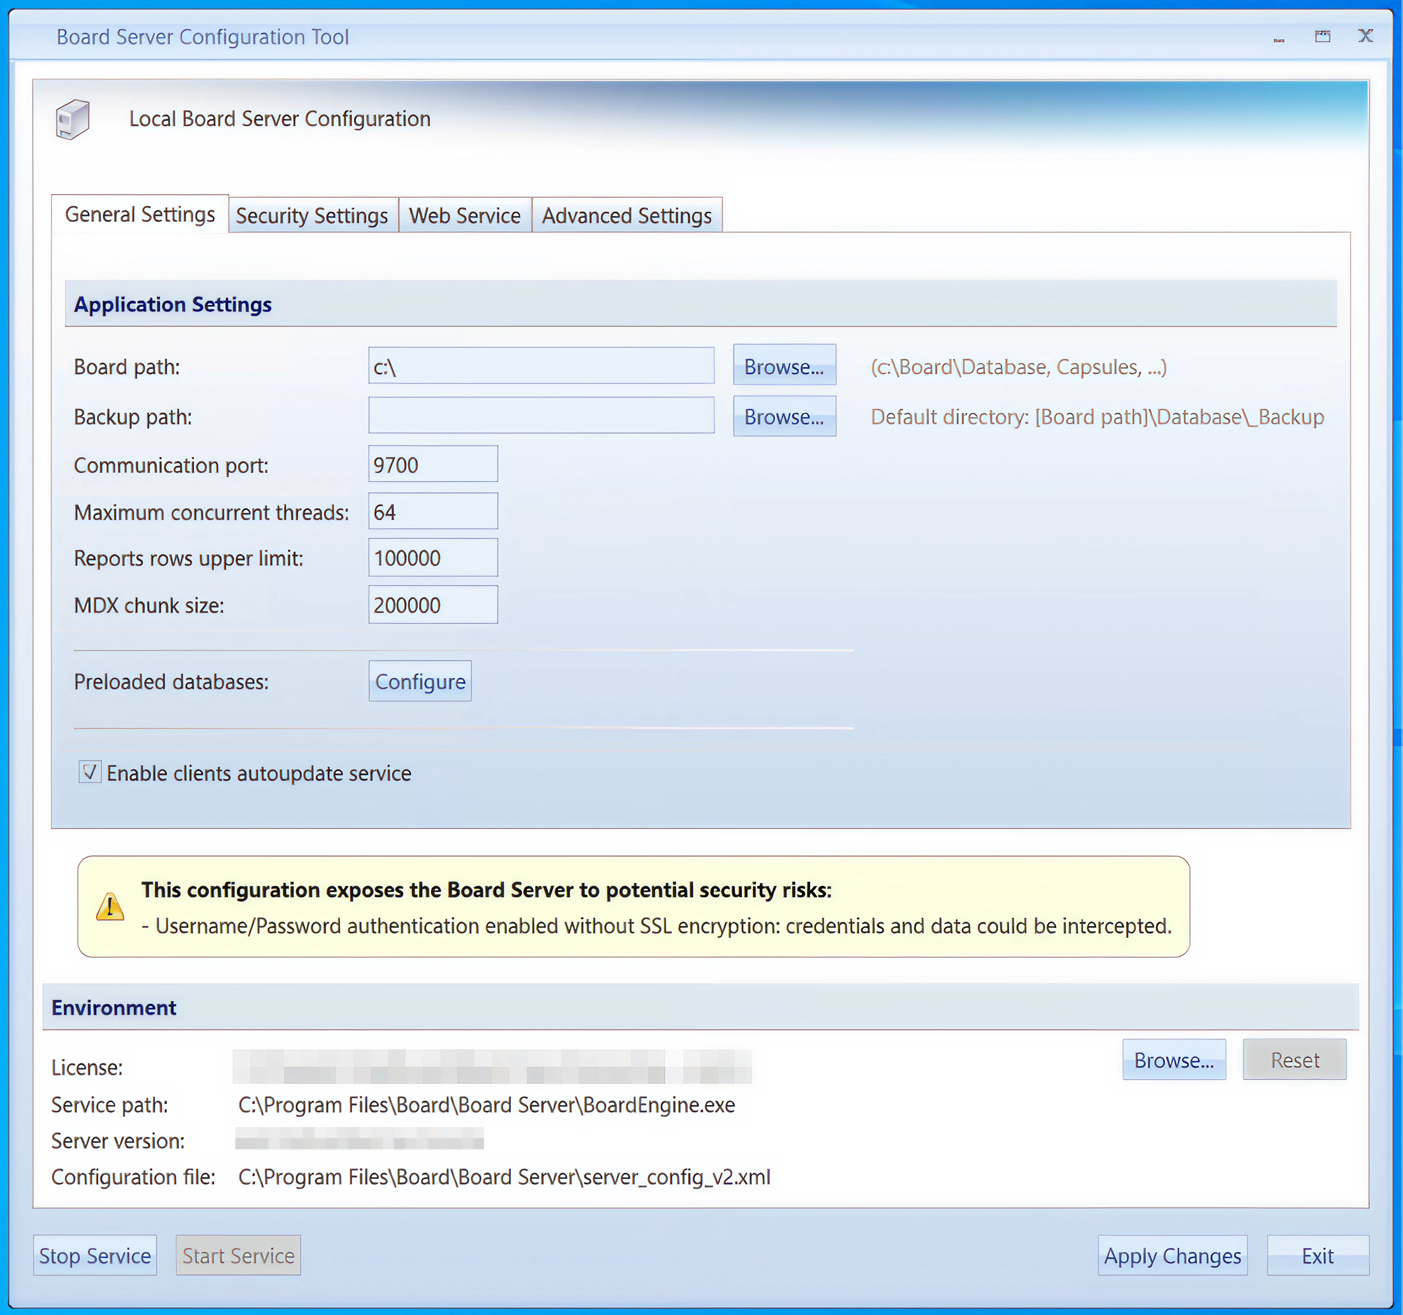Browse for the Backup path folder
Screen dimensions: 1403x1315
(x=784, y=416)
